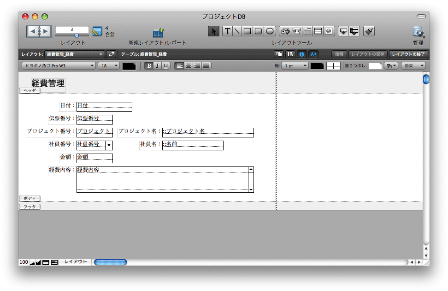Open the blue Inspector info icon
The image size is (448, 291).
pyautogui.click(x=302, y=54)
